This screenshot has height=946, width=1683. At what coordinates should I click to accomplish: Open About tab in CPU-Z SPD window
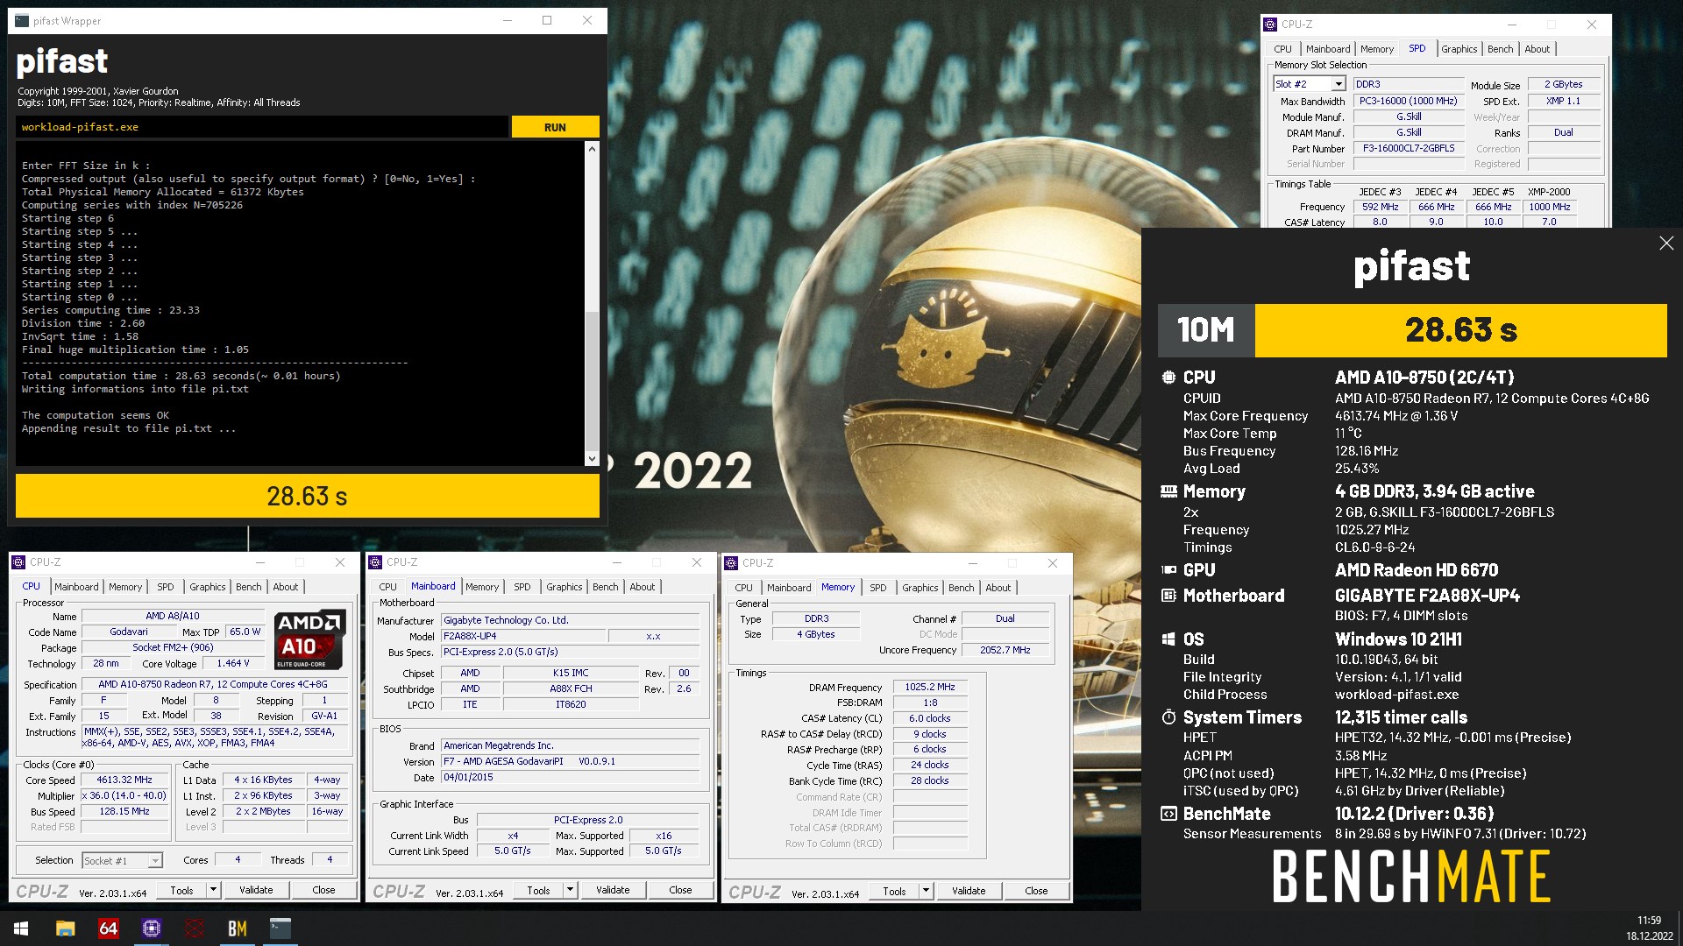tap(1537, 49)
